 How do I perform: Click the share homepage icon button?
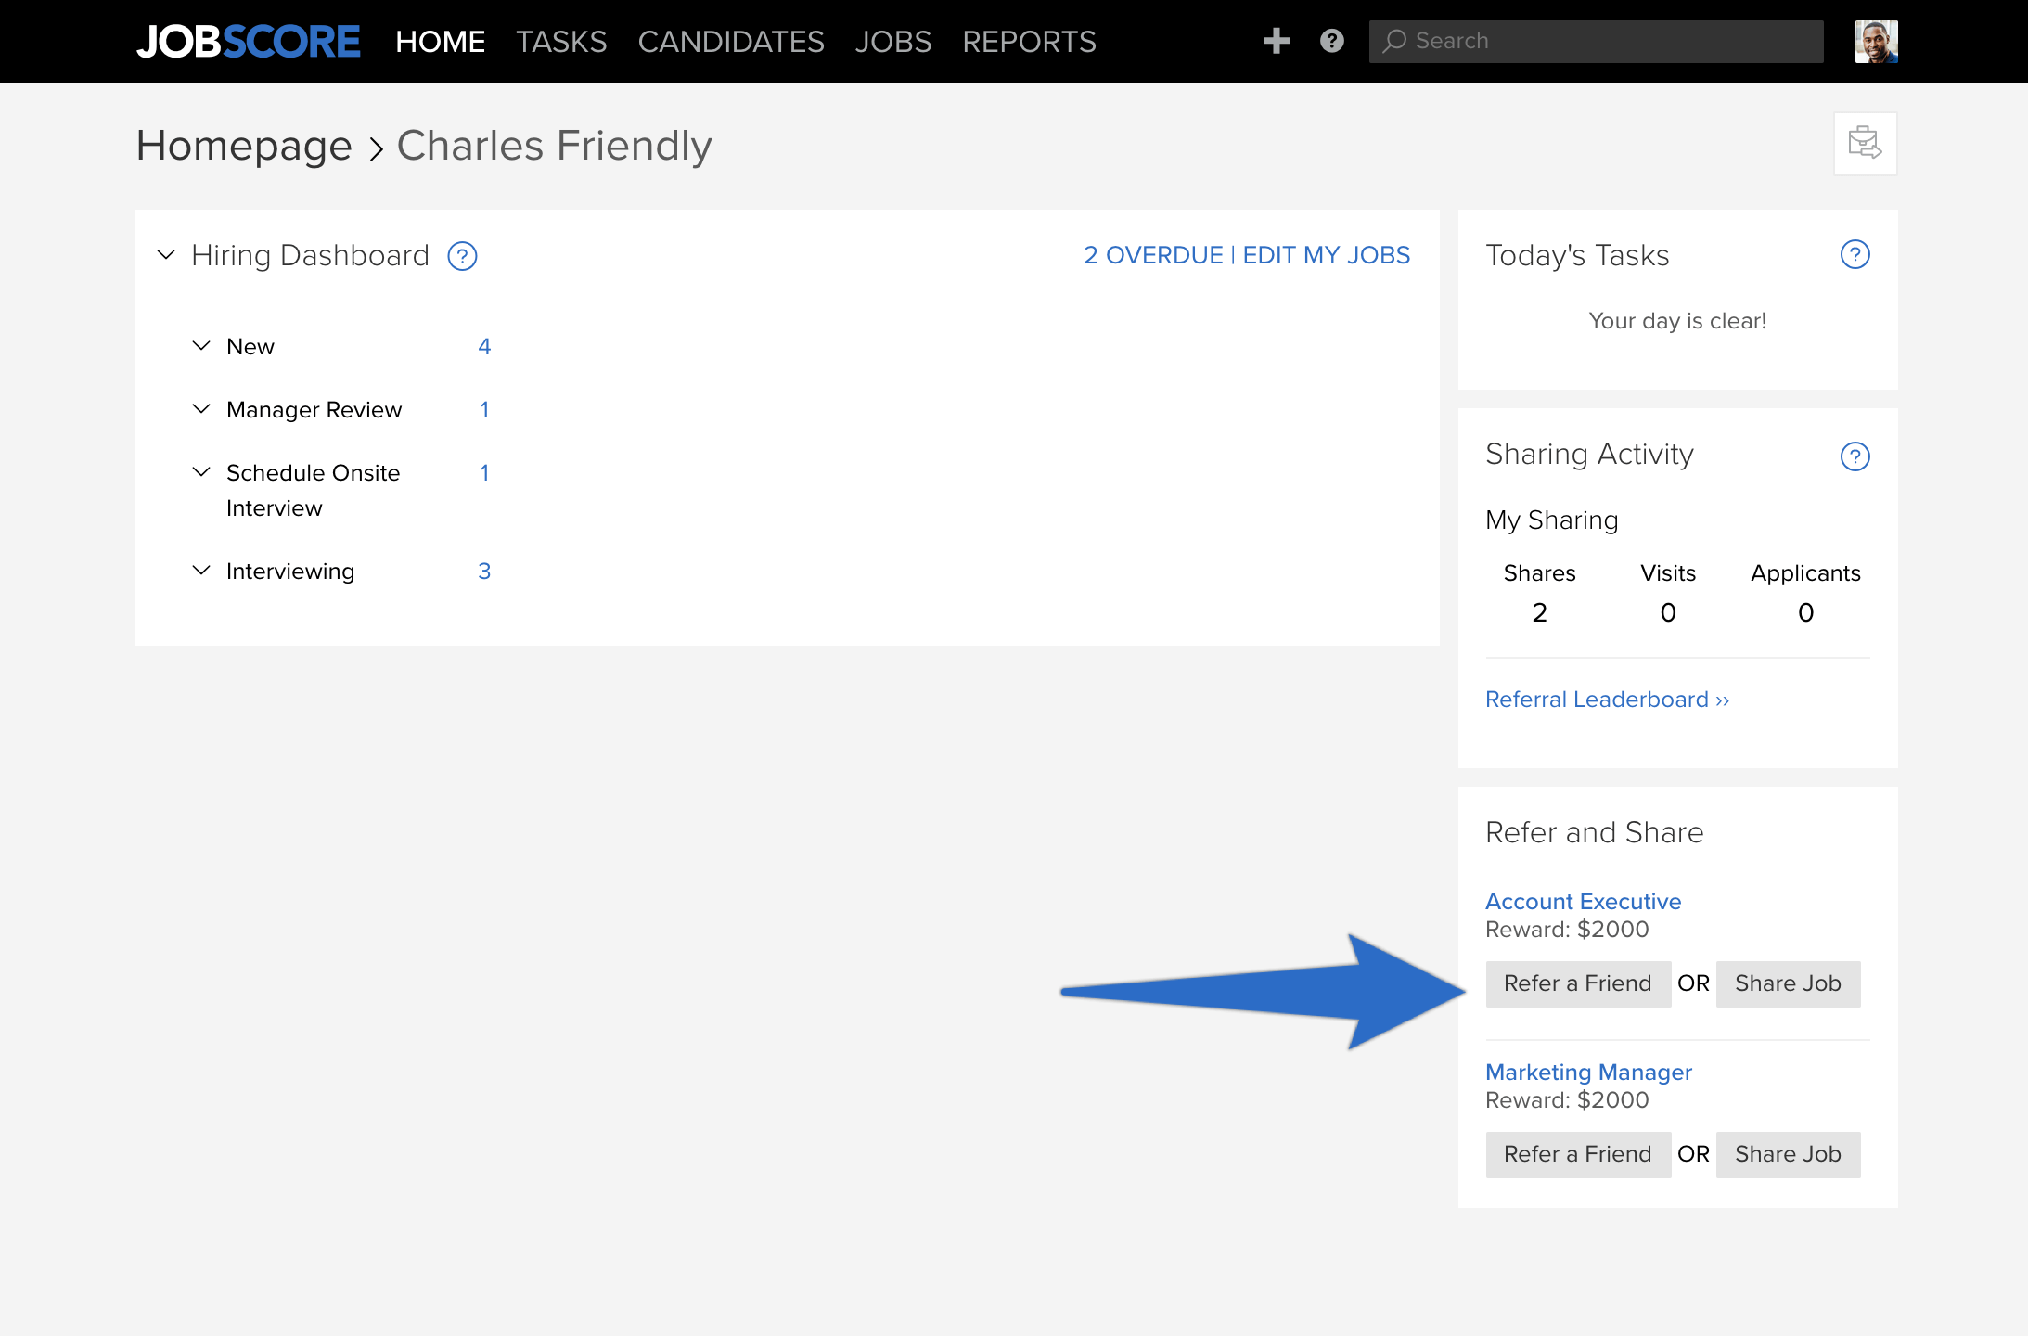[x=1866, y=144]
